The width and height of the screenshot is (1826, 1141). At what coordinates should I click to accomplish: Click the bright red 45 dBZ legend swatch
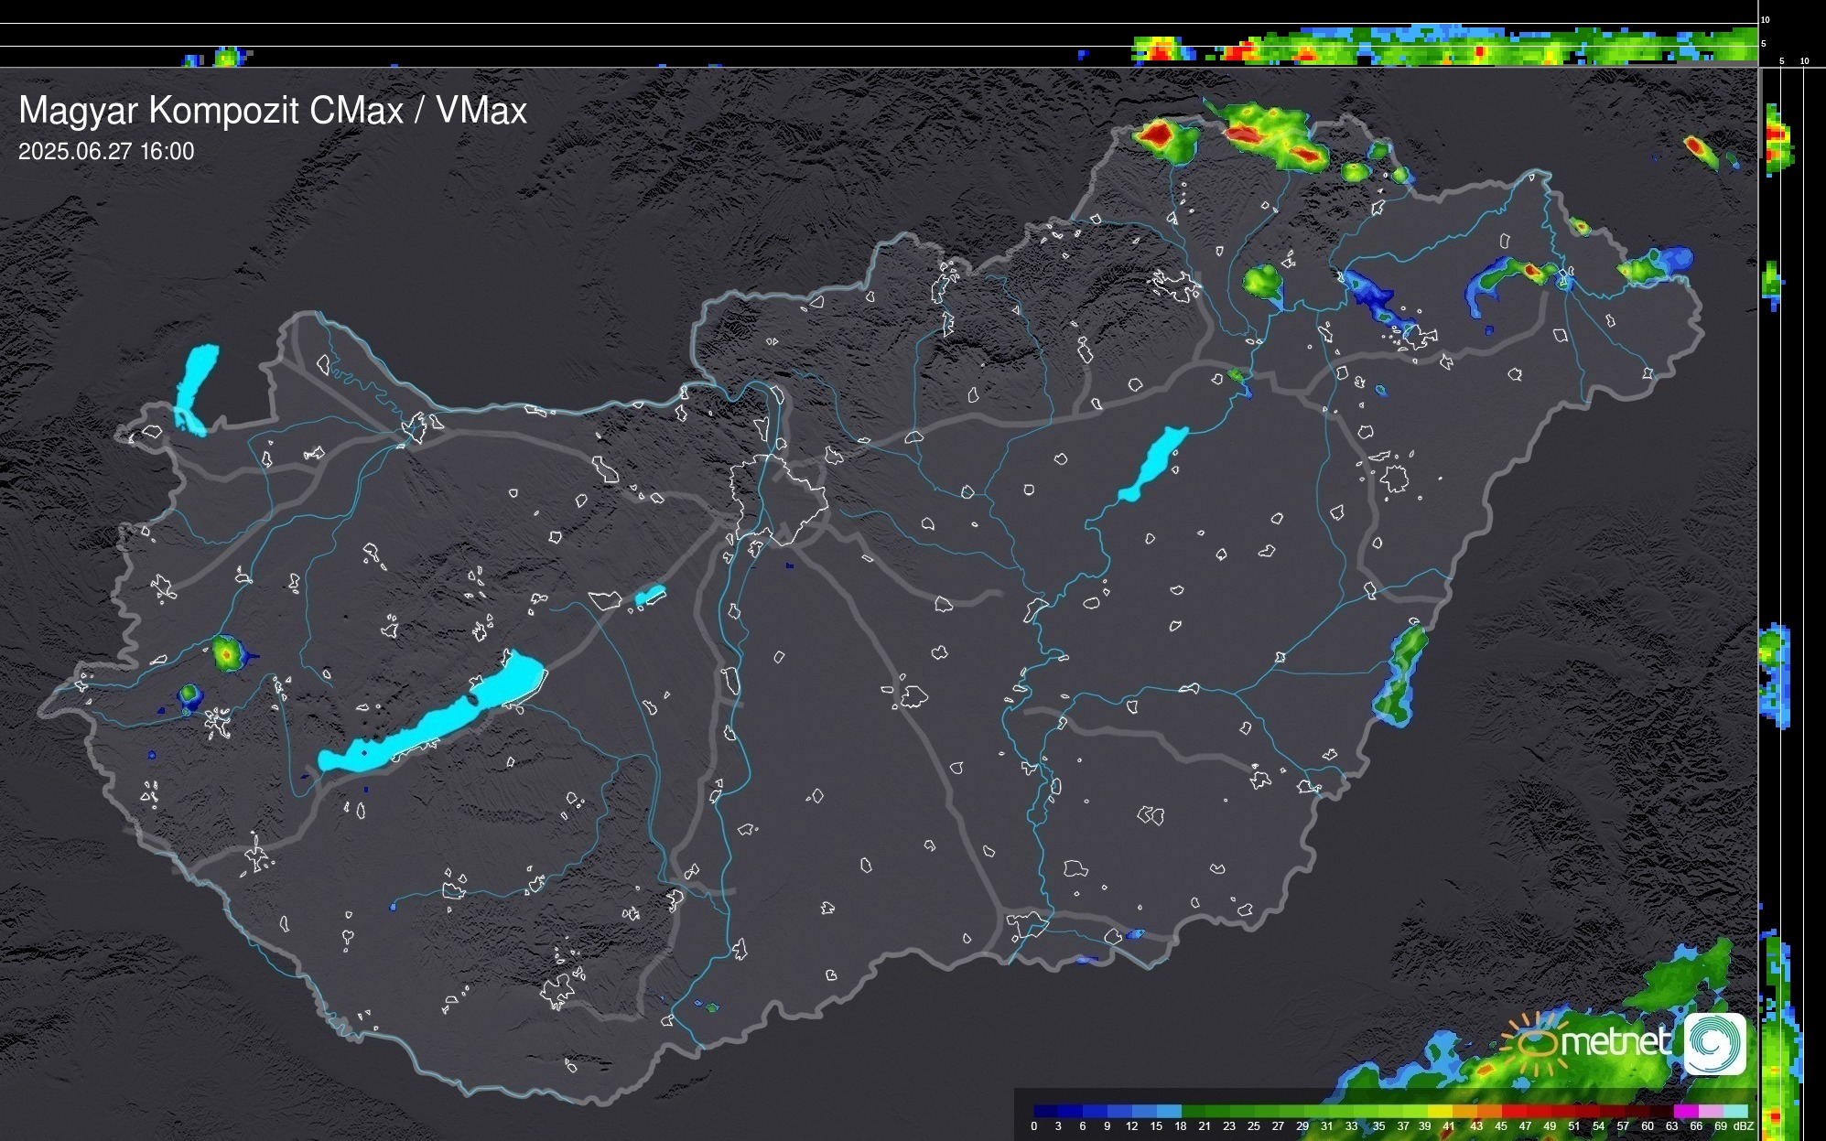tap(1513, 1111)
